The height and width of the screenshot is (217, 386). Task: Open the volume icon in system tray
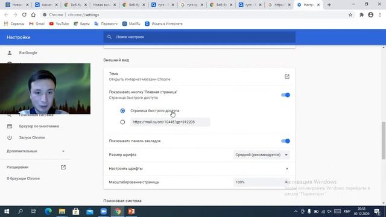329,212
